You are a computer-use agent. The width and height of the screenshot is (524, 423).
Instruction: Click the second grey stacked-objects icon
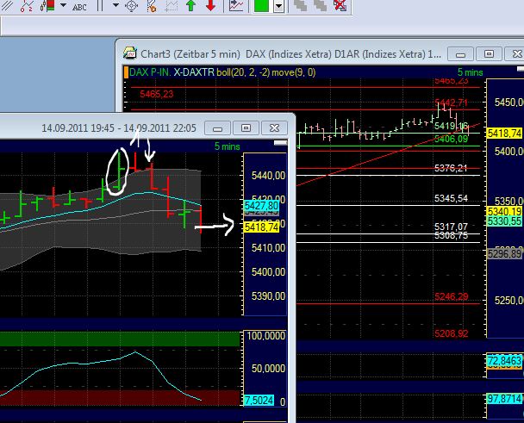320,5
